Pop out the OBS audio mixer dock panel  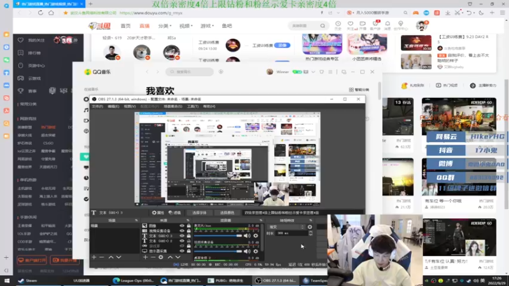coord(261,221)
